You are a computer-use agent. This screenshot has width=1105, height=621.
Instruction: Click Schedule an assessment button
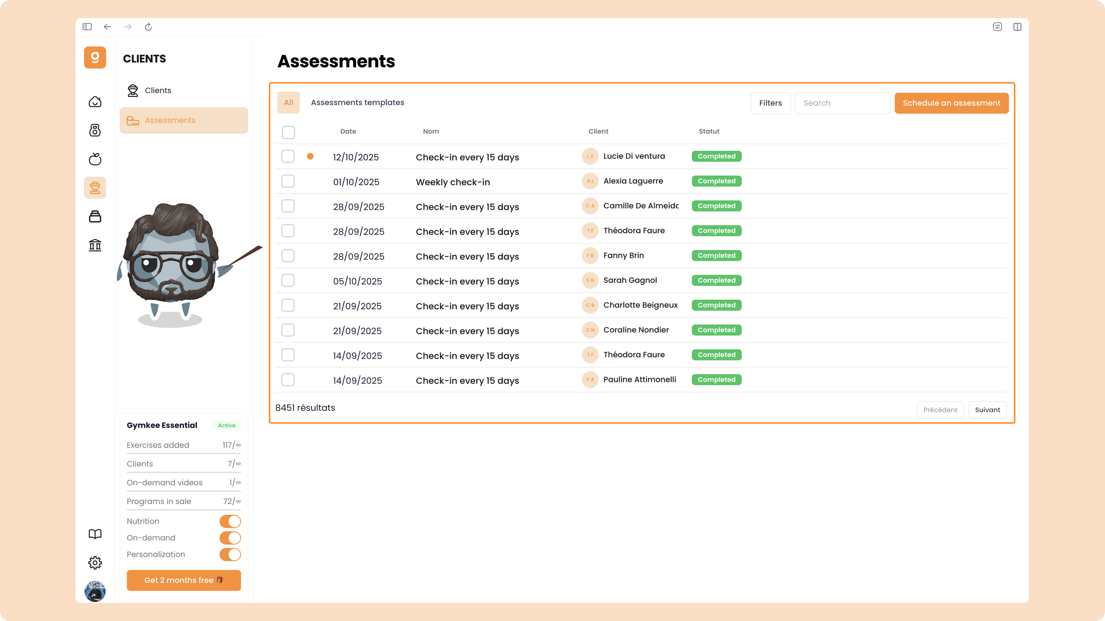click(951, 103)
